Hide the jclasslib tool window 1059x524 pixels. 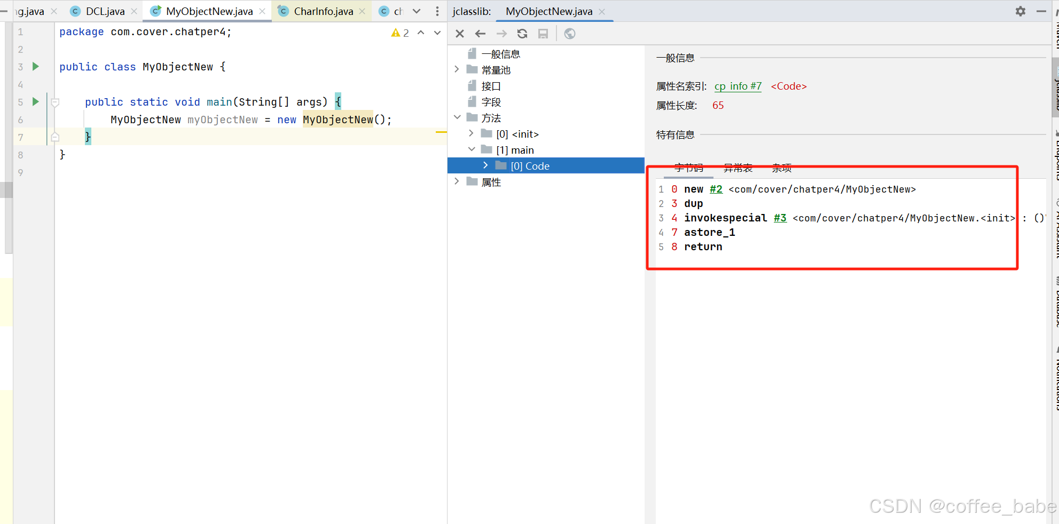pos(1041,11)
